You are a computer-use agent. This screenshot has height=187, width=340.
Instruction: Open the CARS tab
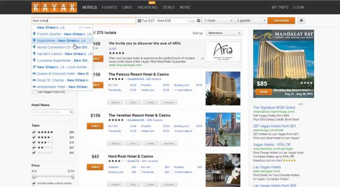tap(127, 7)
